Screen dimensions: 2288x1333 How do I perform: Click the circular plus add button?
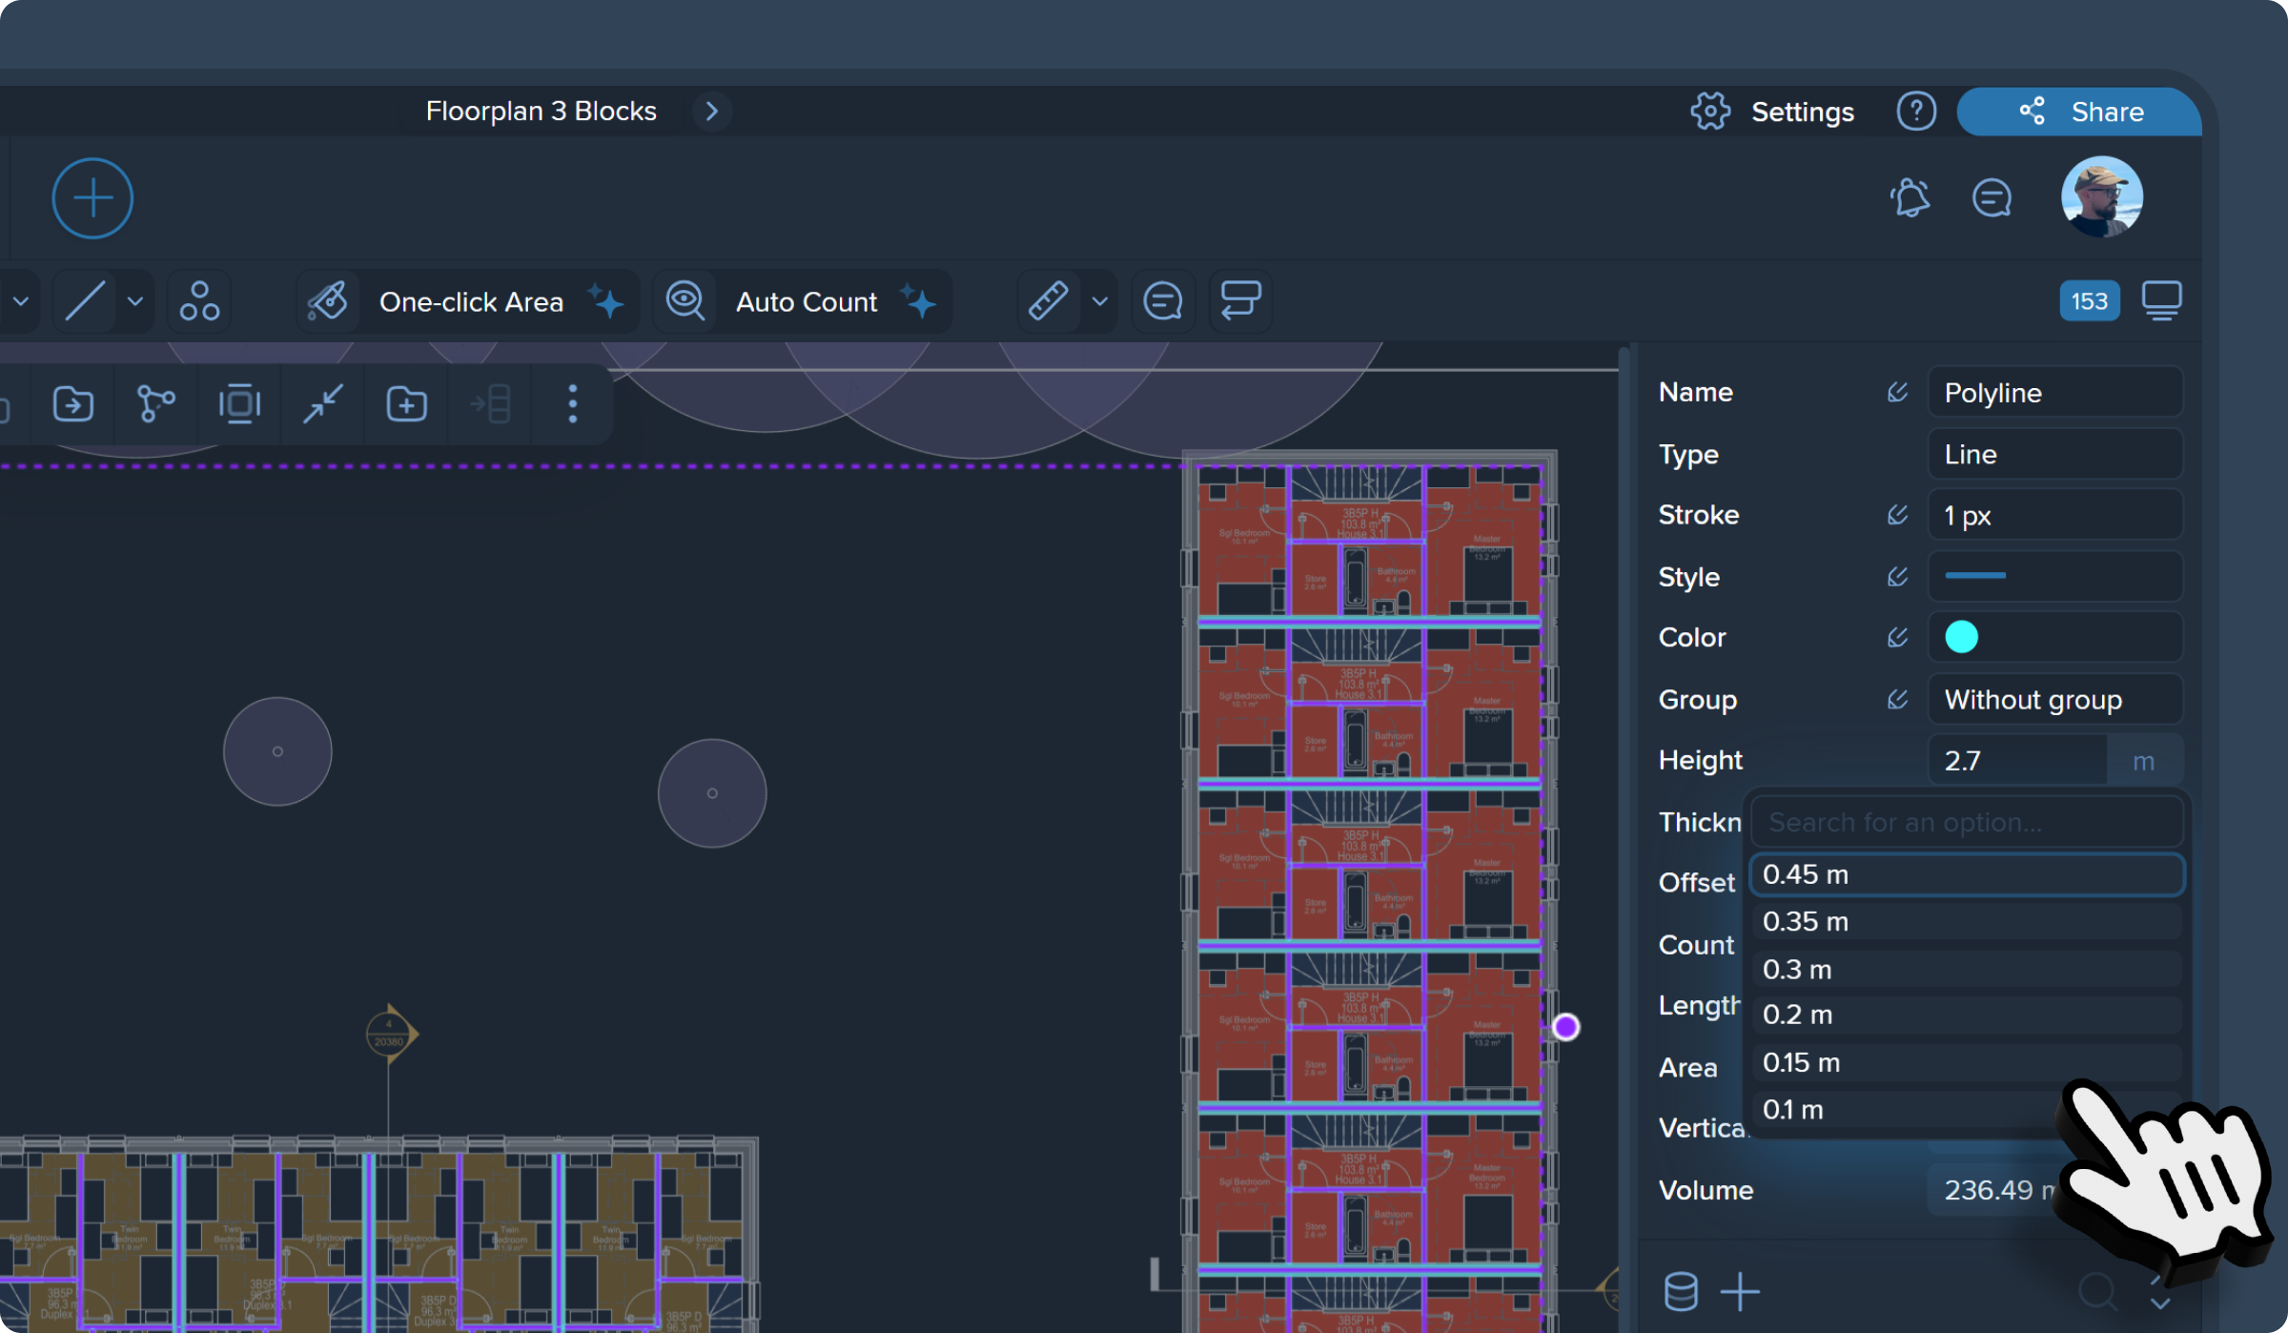[92, 198]
